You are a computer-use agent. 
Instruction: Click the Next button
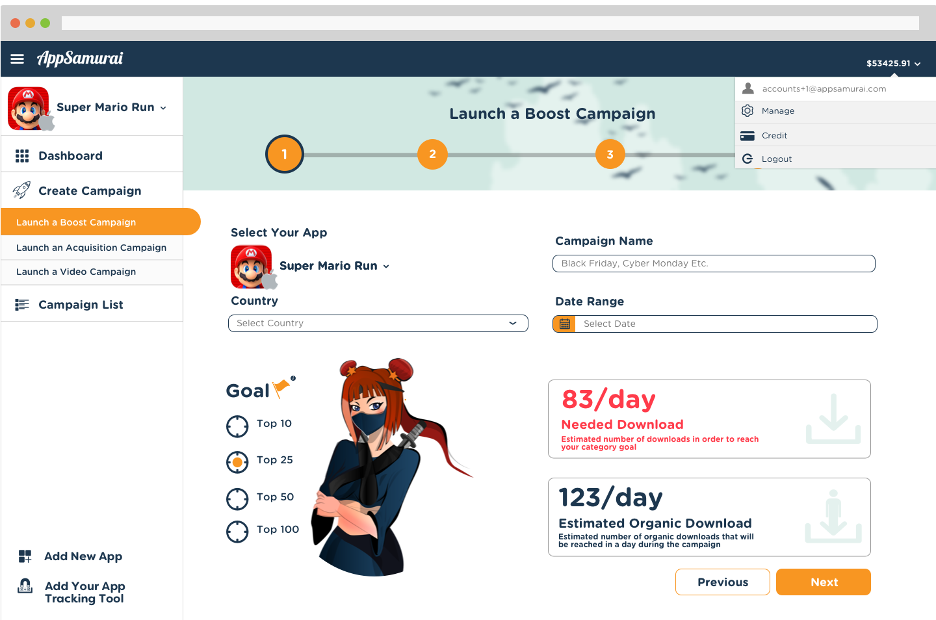click(824, 582)
